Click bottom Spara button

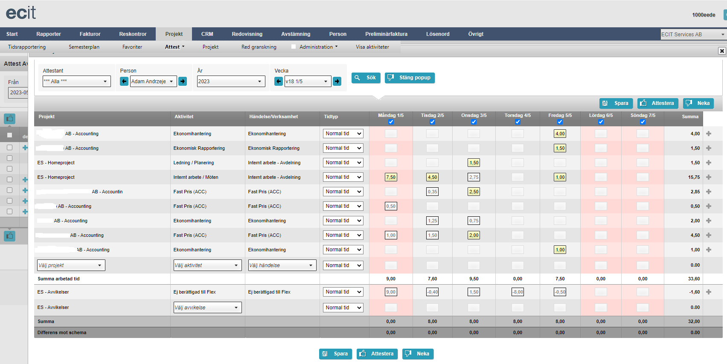335,354
